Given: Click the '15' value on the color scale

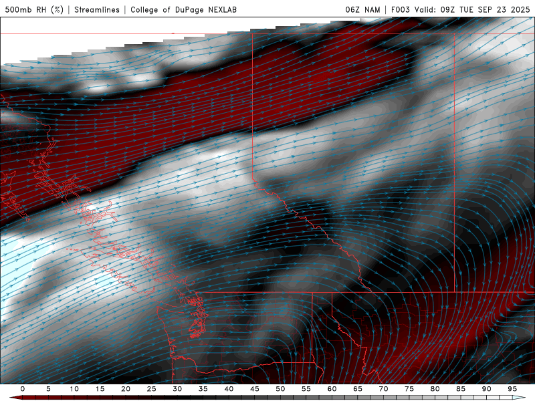Looking at the screenshot, I should (100, 389).
